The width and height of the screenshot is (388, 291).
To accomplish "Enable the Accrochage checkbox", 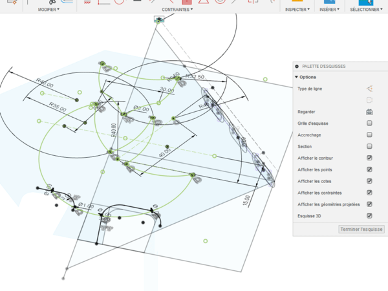I will [369, 135].
